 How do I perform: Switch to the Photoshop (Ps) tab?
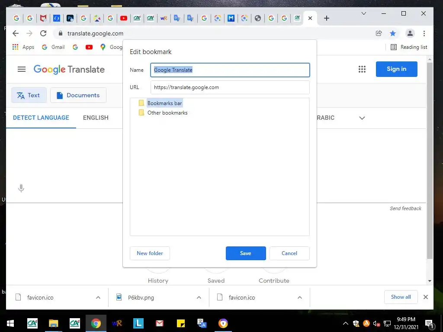[70, 18]
